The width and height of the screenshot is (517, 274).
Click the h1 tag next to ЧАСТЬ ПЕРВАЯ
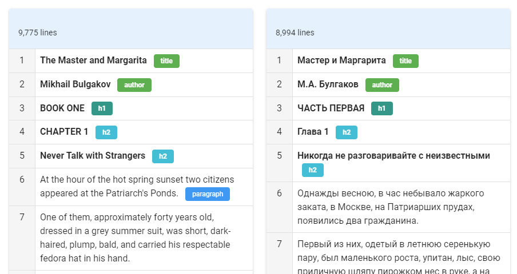pyautogui.click(x=382, y=108)
